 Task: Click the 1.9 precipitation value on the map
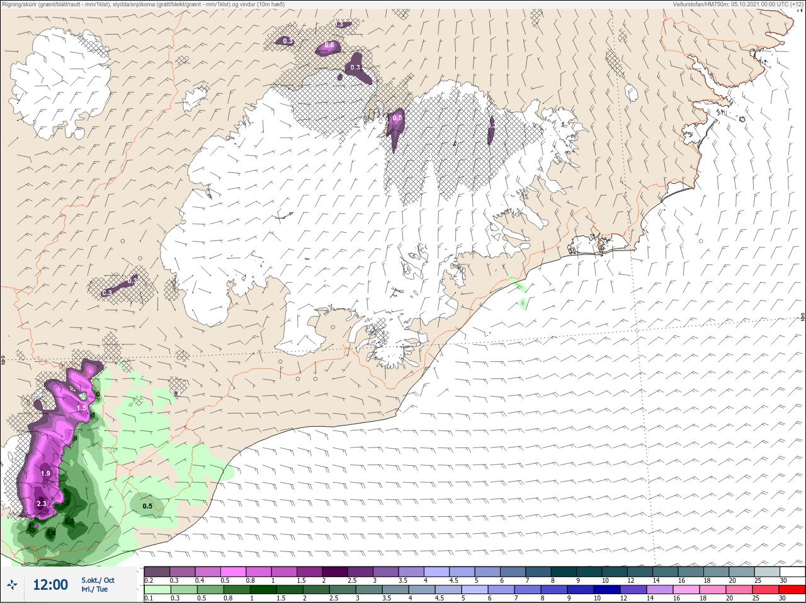45,474
